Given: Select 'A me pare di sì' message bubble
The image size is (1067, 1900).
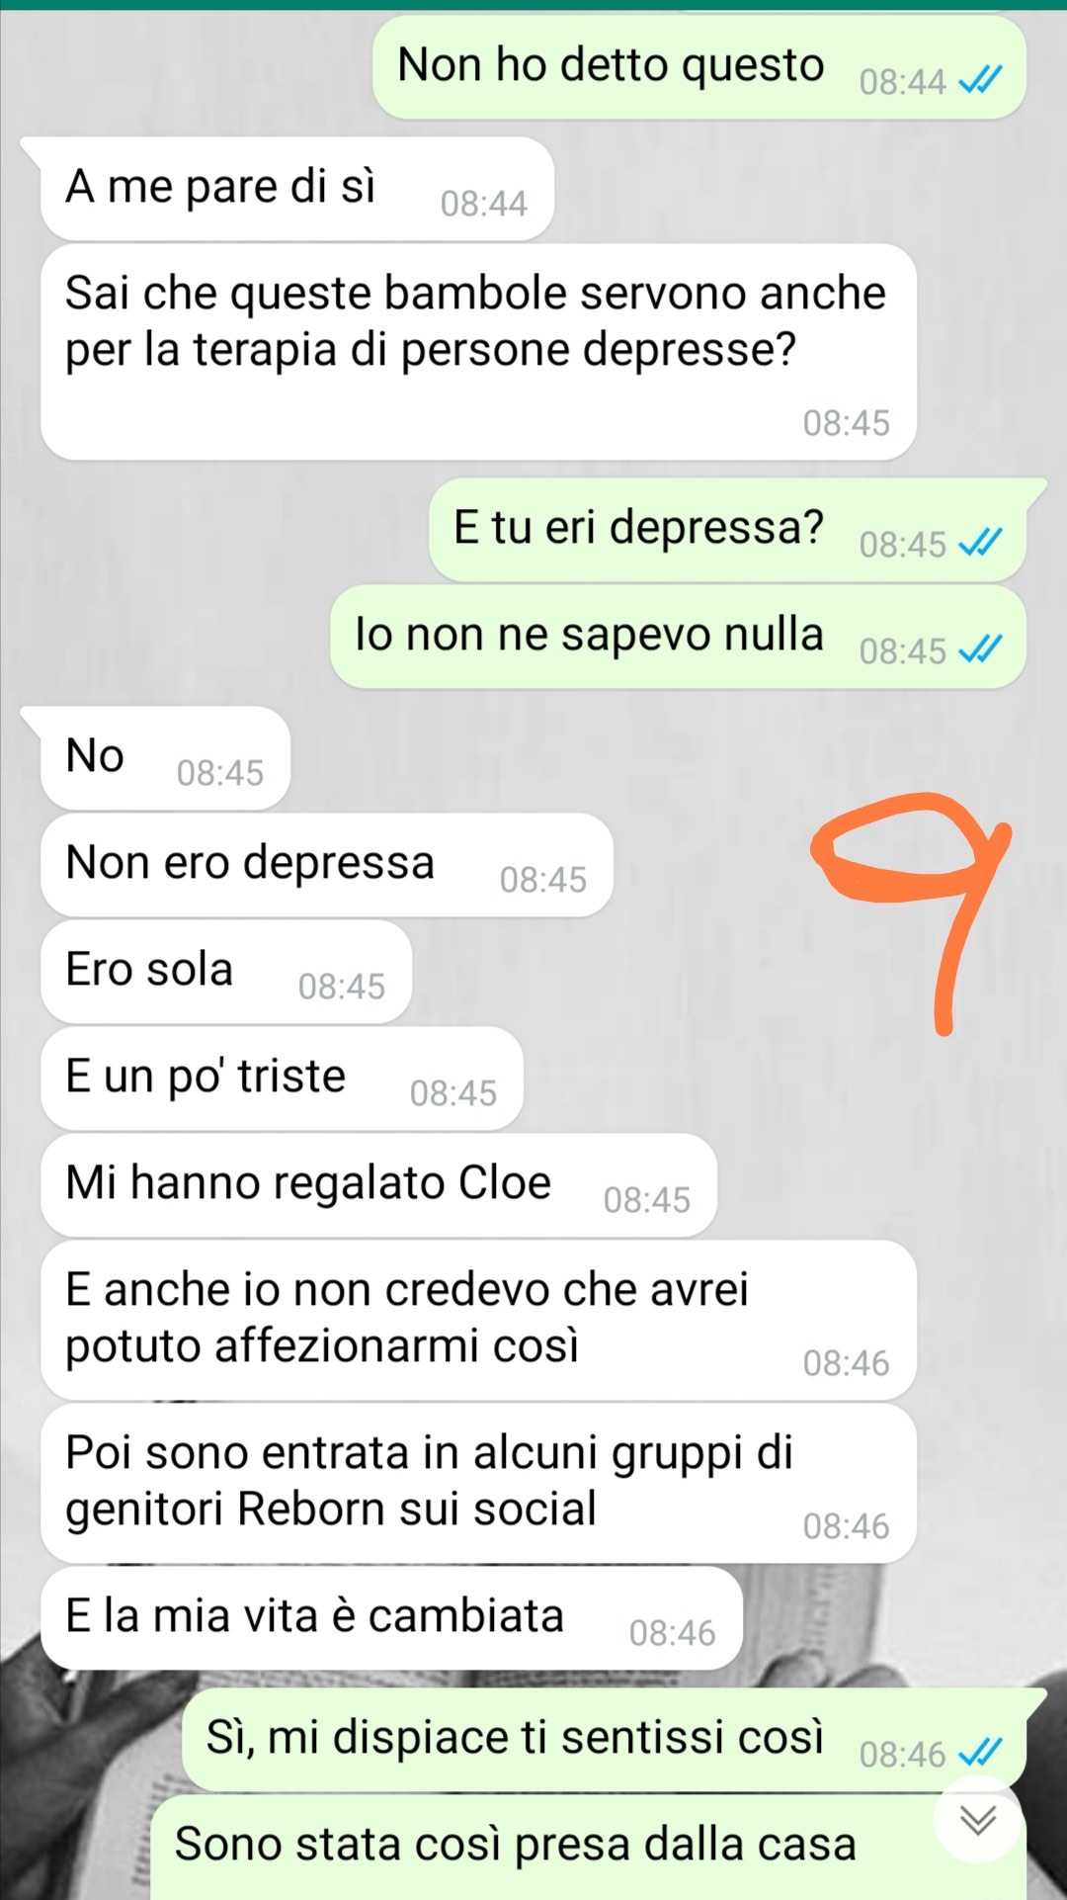Looking at the screenshot, I should point(296,188).
